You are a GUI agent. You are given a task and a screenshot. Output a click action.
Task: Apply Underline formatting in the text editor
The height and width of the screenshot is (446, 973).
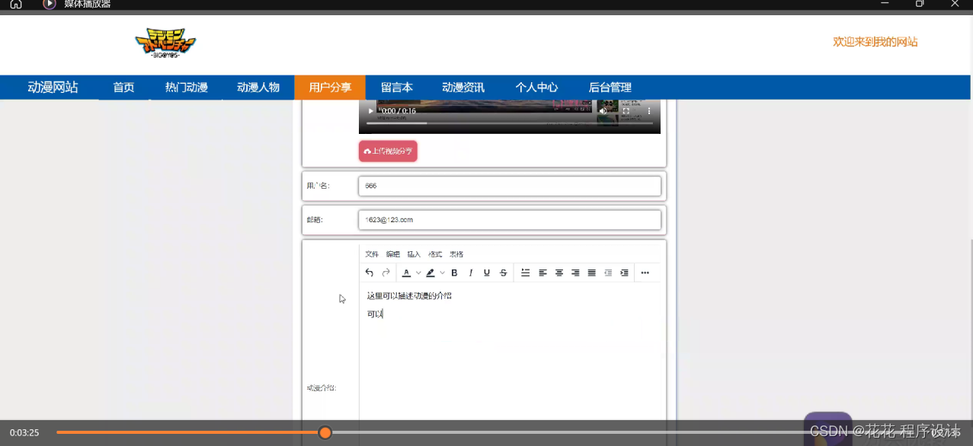(486, 272)
